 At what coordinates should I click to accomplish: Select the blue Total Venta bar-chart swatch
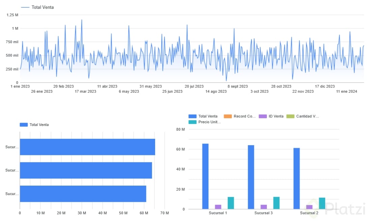(24, 125)
